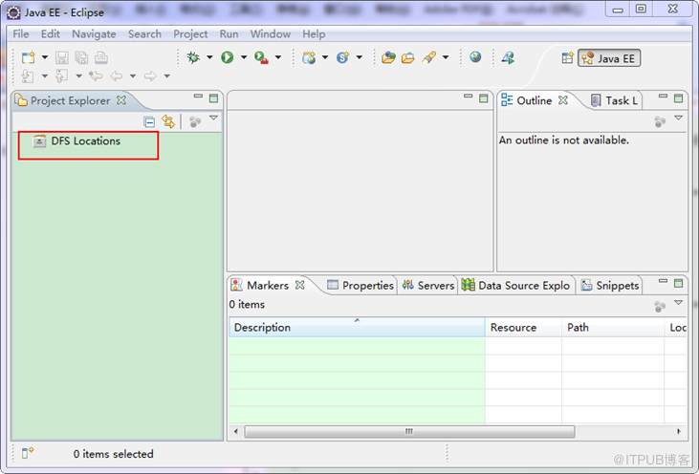699x474 pixels.
Task: Open the New wizard dropdown arrow
Action: pos(45,57)
